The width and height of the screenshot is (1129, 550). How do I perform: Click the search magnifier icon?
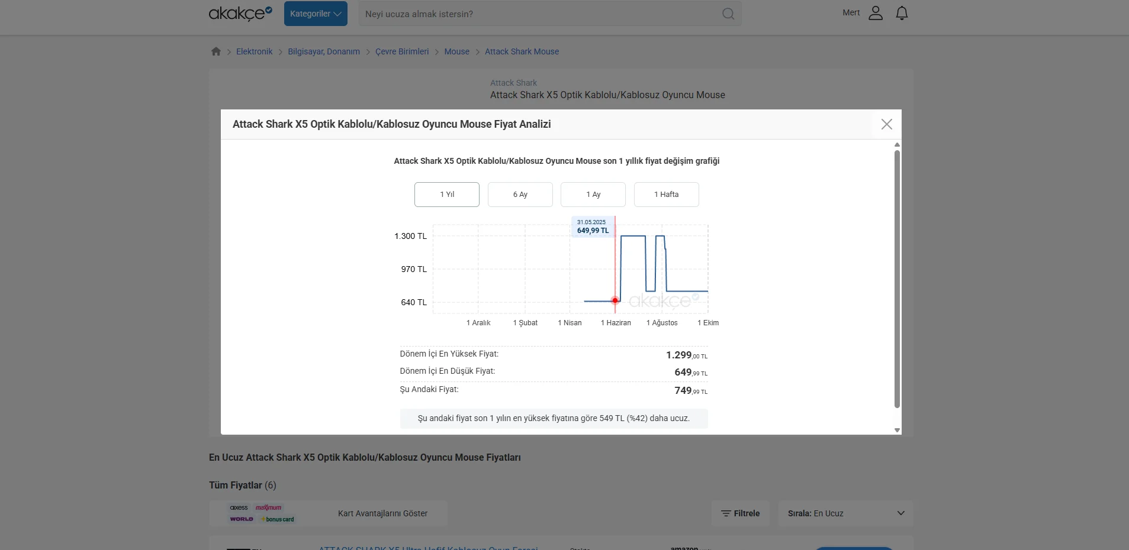728,14
